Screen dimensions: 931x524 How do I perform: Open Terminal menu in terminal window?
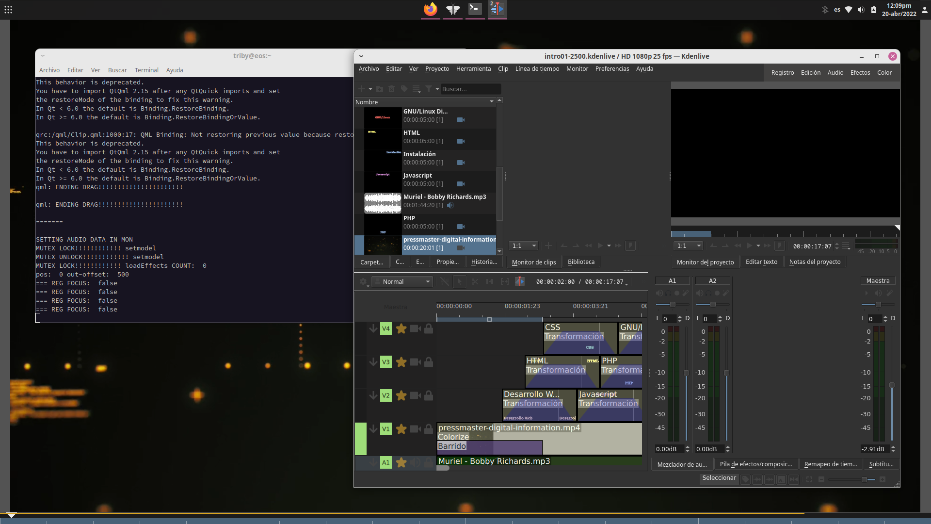coord(146,70)
